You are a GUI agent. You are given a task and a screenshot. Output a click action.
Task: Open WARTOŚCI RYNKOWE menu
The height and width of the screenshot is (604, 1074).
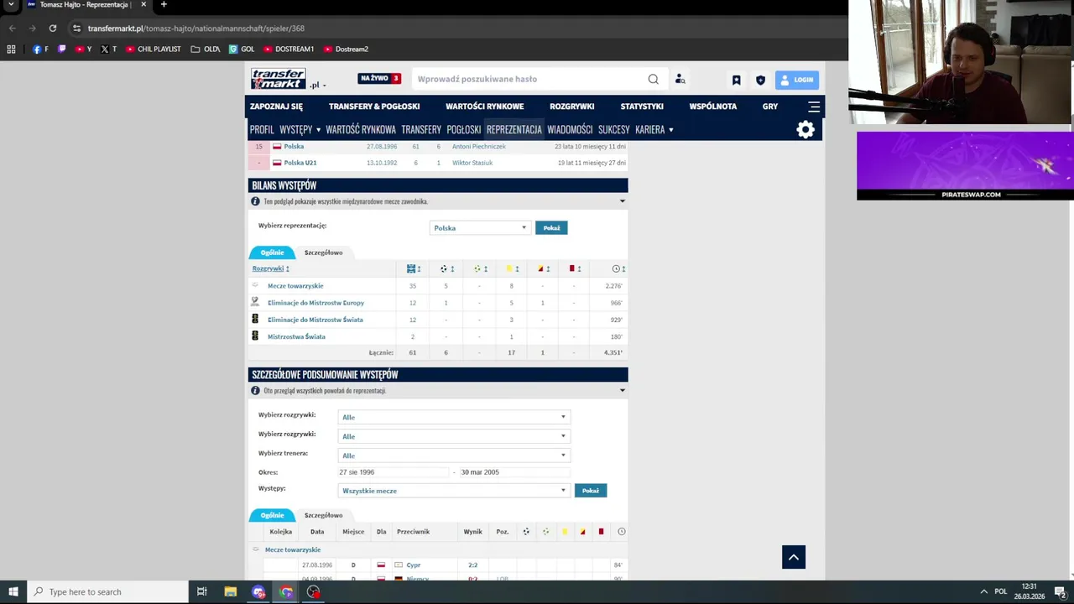(484, 107)
